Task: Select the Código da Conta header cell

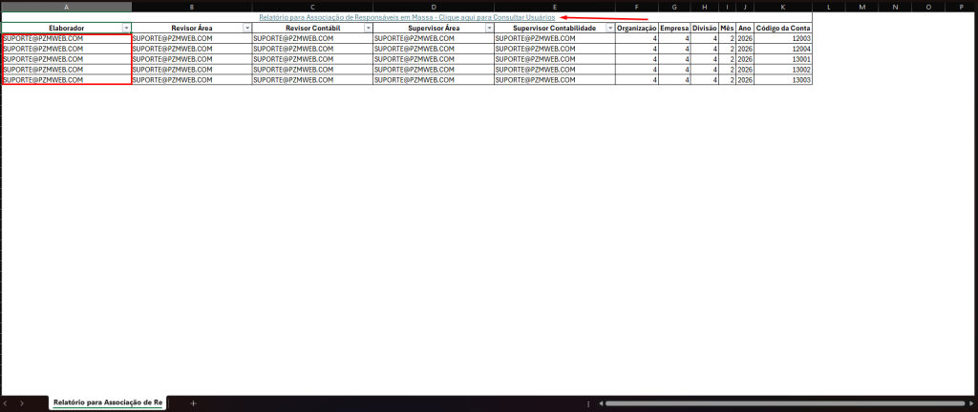Action: 783,29
